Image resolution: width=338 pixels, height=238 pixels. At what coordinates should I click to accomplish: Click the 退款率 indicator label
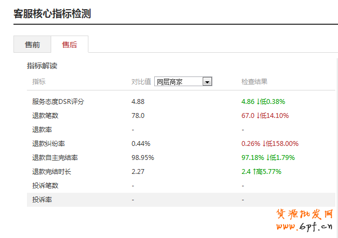42,129
